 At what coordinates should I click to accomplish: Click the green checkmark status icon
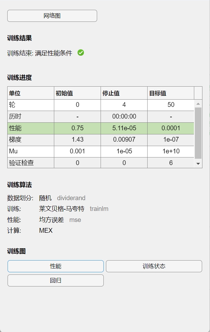[x=81, y=52]
